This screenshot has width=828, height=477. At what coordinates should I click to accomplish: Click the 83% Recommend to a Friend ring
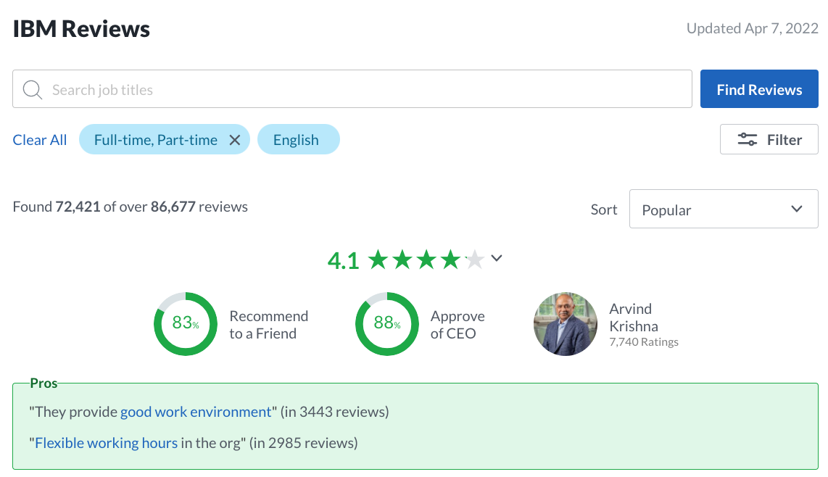[x=186, y=324]
